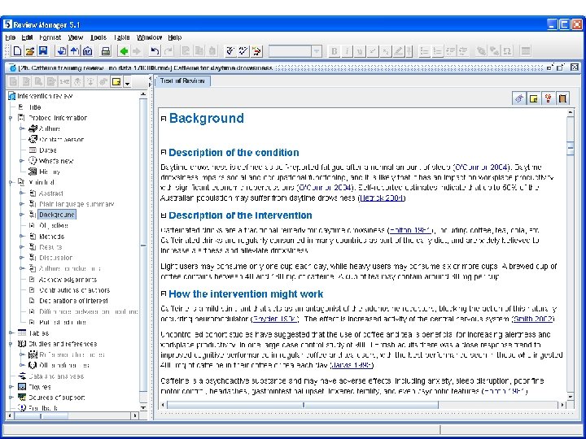
Task: Create a new review with the New icon
Action: [17, 51]
